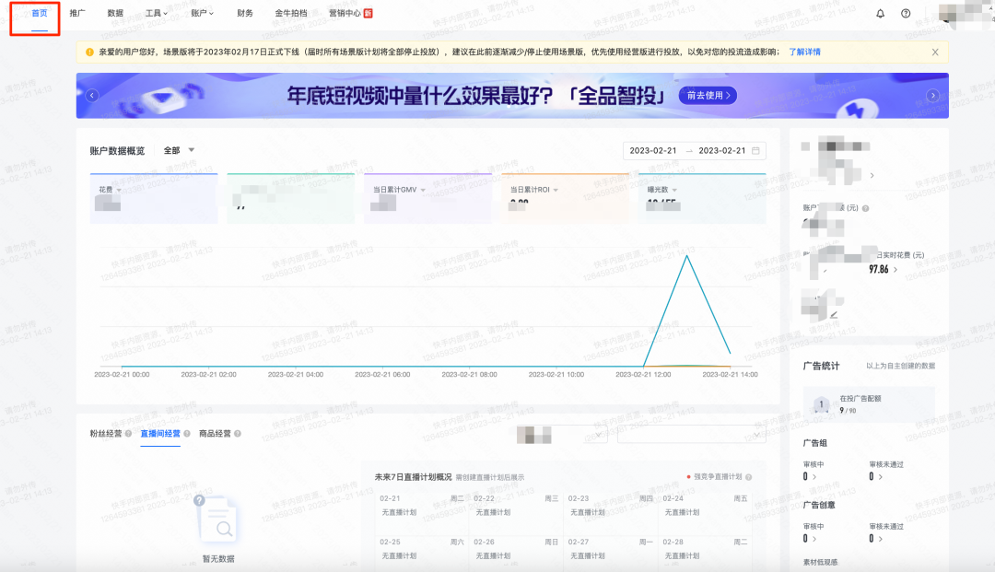
Task: Click the hexagon badge in 在投广告配额 card
Action: (821, 404)
